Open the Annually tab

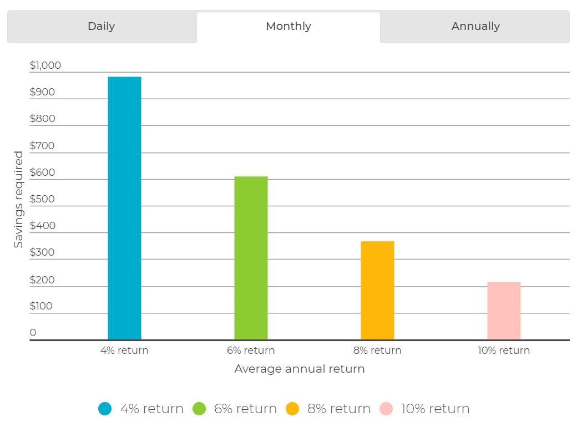(475, 27)
